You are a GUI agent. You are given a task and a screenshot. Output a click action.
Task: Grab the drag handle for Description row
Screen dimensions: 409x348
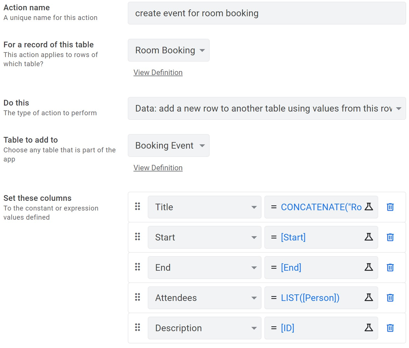[137, 327]
